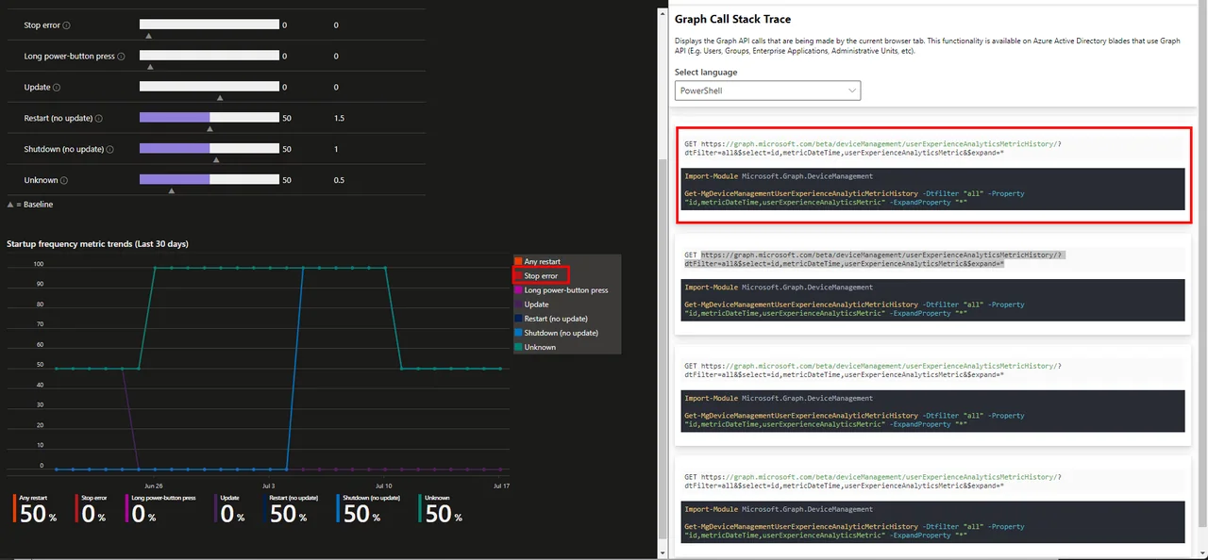Toggle the Restart (no update) legend entry
Image resolution: width=1208 pixels, height=560 pixels.
[550, 319]
